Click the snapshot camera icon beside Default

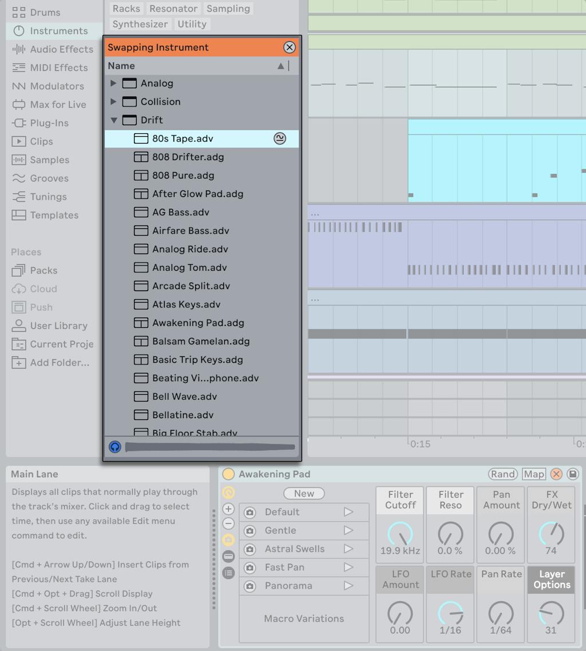tap(250, 512)
